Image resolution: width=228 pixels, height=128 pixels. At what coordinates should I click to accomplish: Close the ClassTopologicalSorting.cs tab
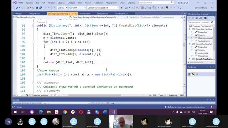coord(76,14)
